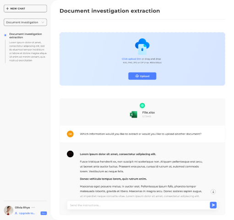
Task: Click the 'Document investigation extraction' page heading
Action: click(x=110, y=11)
